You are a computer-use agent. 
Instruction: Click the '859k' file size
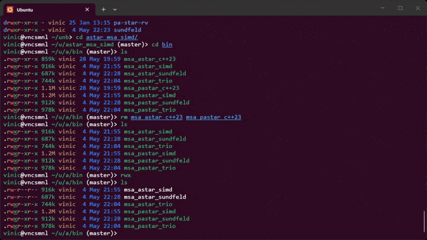coord(48,59)
